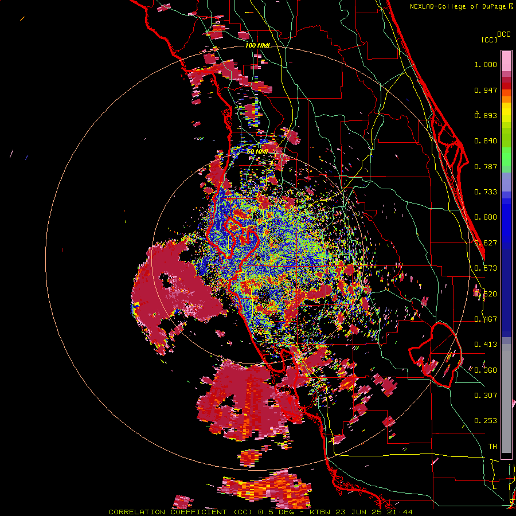This screenshot has width=516, height=516.
Task: Pick the orange segment of the color bar
Action: coord(506,99)
